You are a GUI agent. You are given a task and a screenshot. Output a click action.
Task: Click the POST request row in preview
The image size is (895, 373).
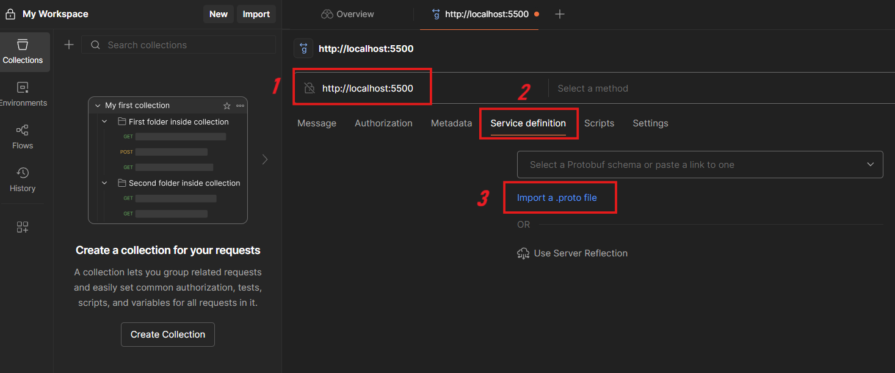(x=164, y=152)
